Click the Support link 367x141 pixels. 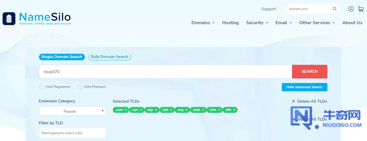pos(268,9)
